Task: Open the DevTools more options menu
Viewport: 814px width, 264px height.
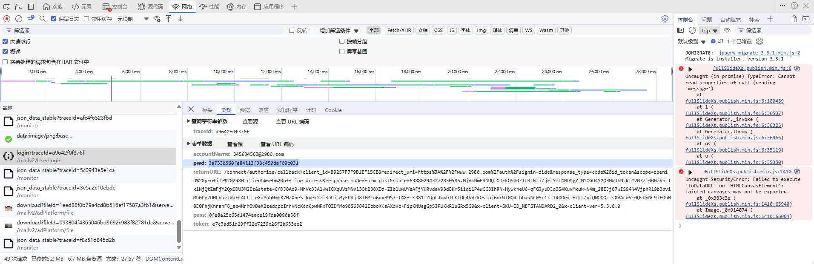Action: pyautogui.click(x=782, y=6)
